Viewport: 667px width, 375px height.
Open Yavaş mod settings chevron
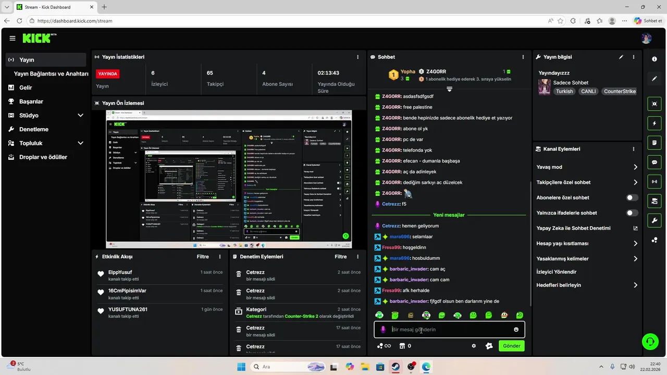pyautogui.click(x=635, y=167)
